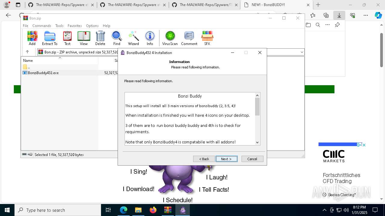Open downloads folder icon in panel

tap(308, 25)
